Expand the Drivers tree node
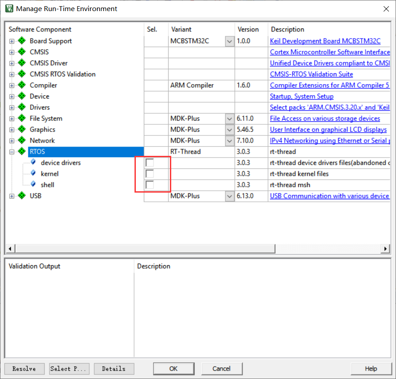Image resolution: width=396 pixels, height=379 pixels. [12, 108]
